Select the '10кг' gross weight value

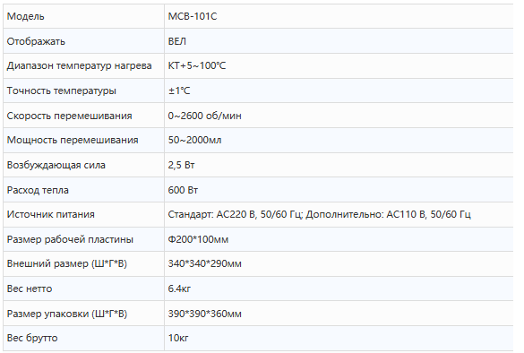click(178, 338)
